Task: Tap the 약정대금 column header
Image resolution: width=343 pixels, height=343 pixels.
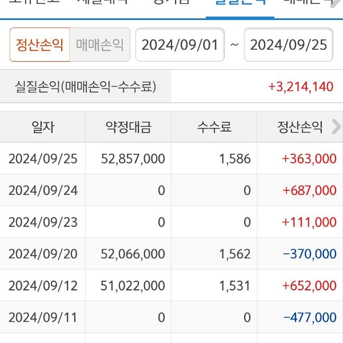Action: tap(129, 127)
